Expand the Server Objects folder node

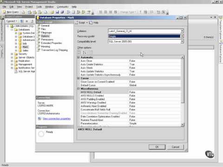(12, 58)
